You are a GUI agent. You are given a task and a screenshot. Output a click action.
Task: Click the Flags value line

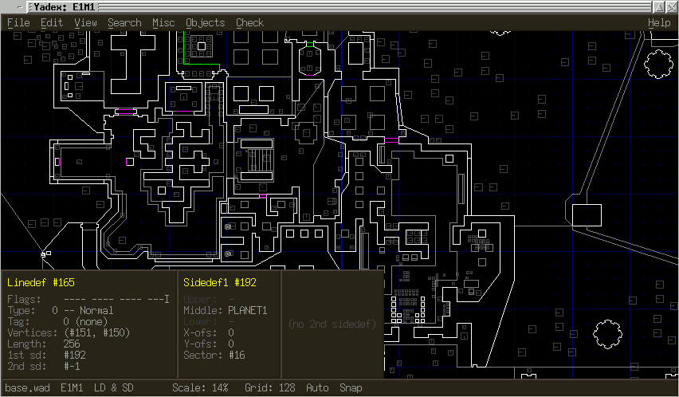116,300
